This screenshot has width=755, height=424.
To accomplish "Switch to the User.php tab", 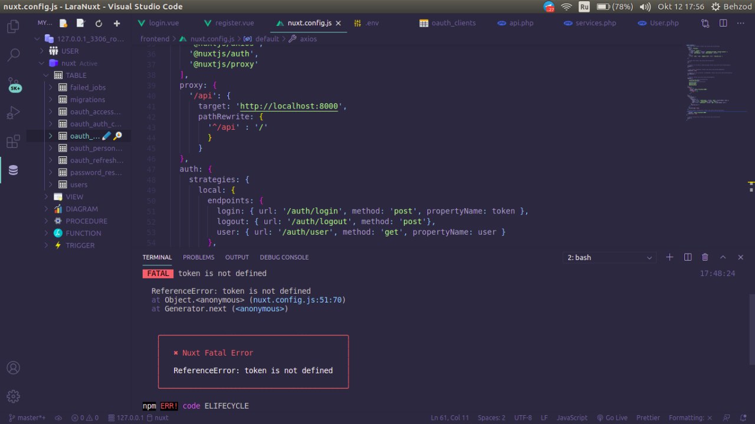I will (664, 23).
